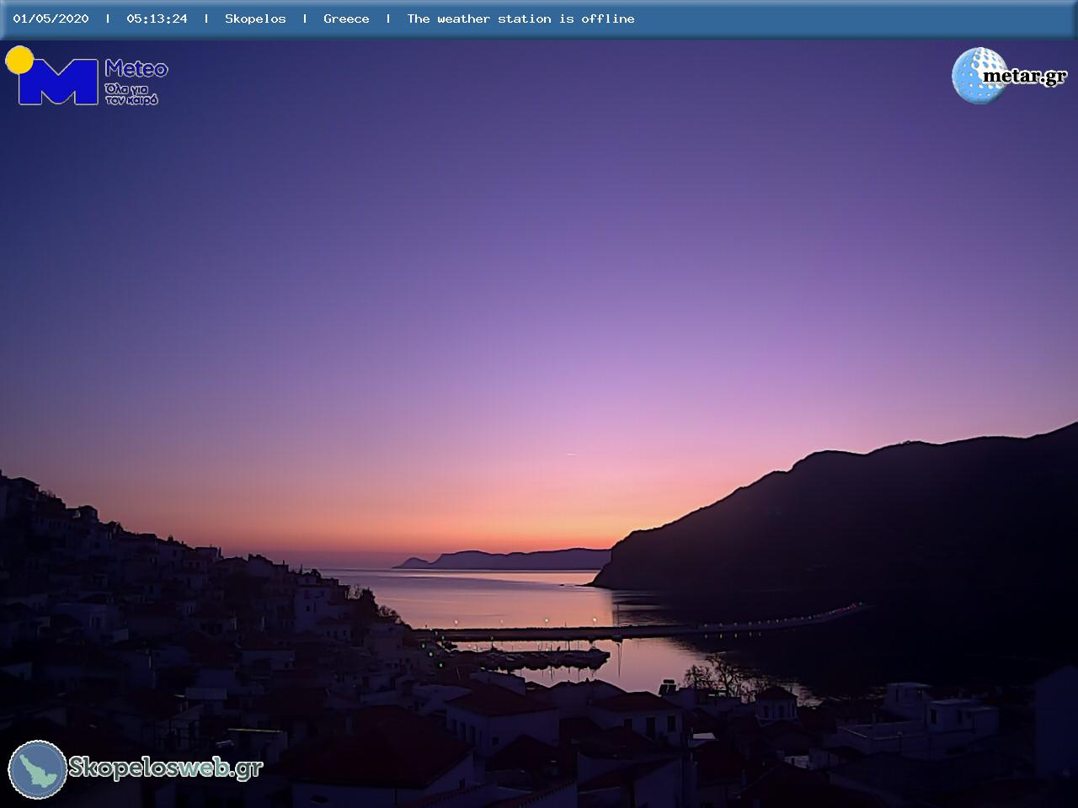Click the time 05:13:24

click(157, 19)
